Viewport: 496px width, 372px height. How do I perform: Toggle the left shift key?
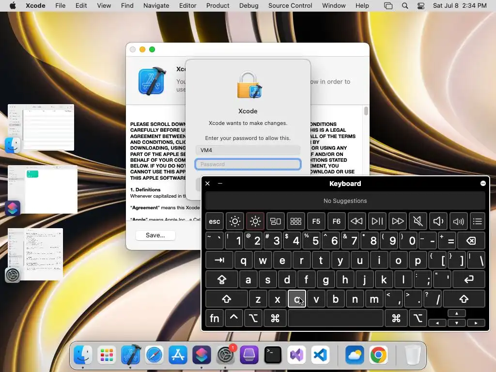tap(227, 299)
